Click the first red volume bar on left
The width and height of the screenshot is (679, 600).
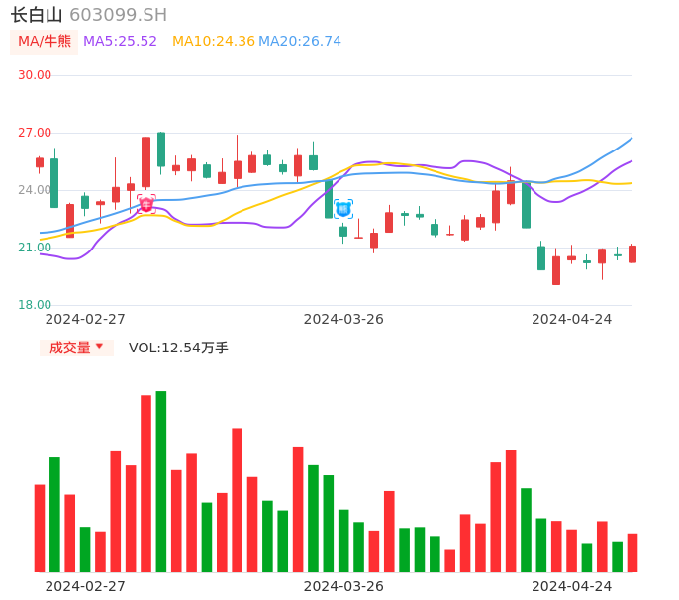(40, 528)
